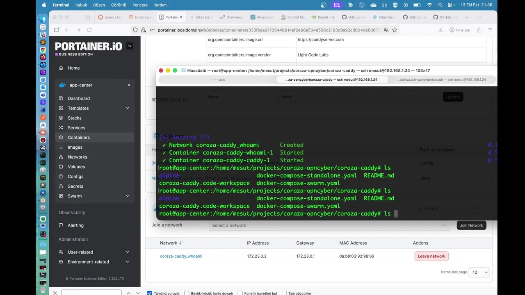
Task: Click the Wi-Fi icon in menu bar
Action: point(429,5)
